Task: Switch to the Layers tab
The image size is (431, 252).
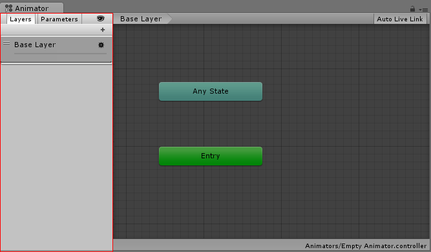Action: click(20, 19)
